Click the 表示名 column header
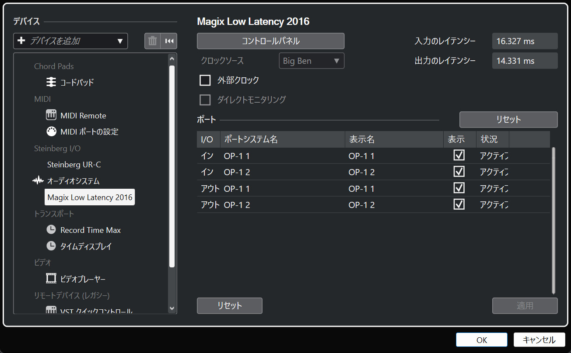Screen dimensions: 571x353 pos(394,139)
